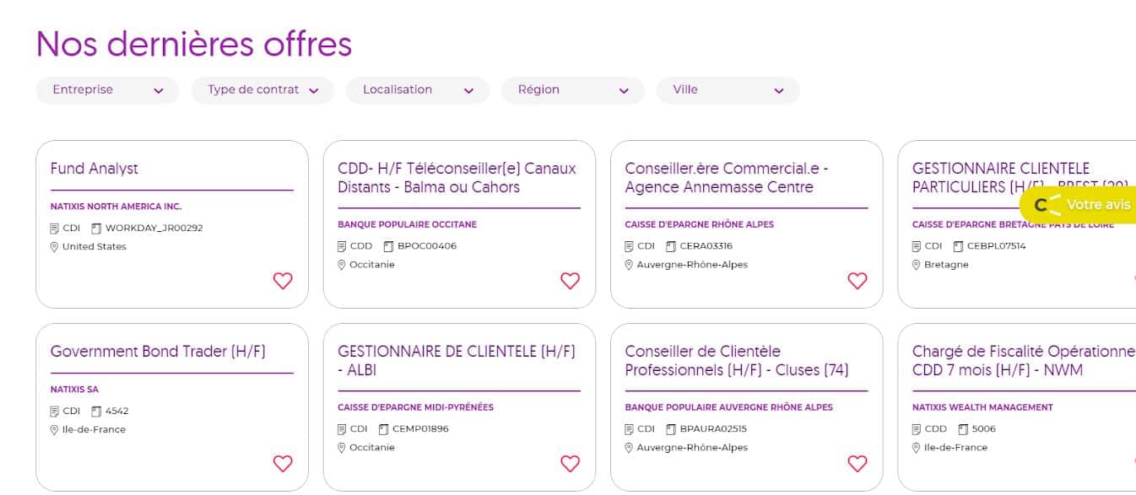Screen dimensions: 1136x495
Task: Favorite the Conseiller de Clientèle Professionnels Cluses heart
Action: pyautogui.click(x=857, y=463)
